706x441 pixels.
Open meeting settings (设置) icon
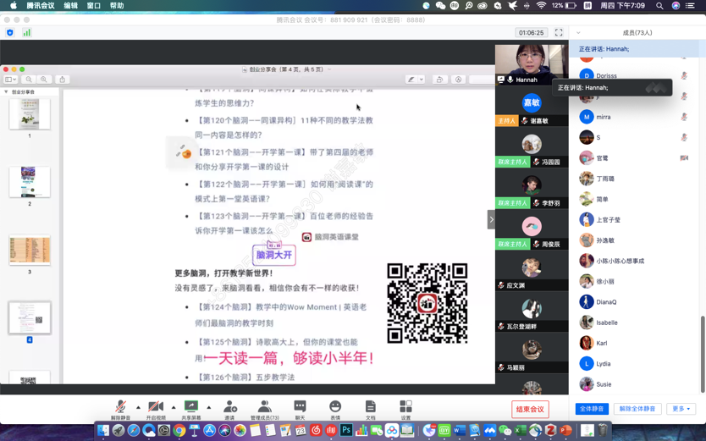point(405,408)
